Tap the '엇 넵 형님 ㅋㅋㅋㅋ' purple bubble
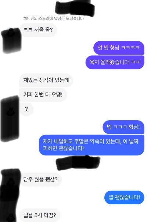The height and width of the screenshot is (222, 147). 119,48
